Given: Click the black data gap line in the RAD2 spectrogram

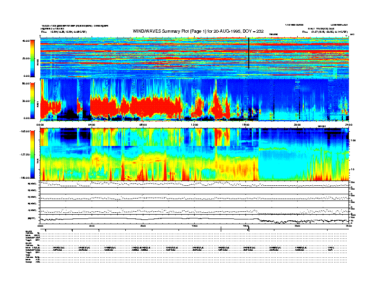Looking at the screenshot, I should pyautogui.click(x=249, y=53).
